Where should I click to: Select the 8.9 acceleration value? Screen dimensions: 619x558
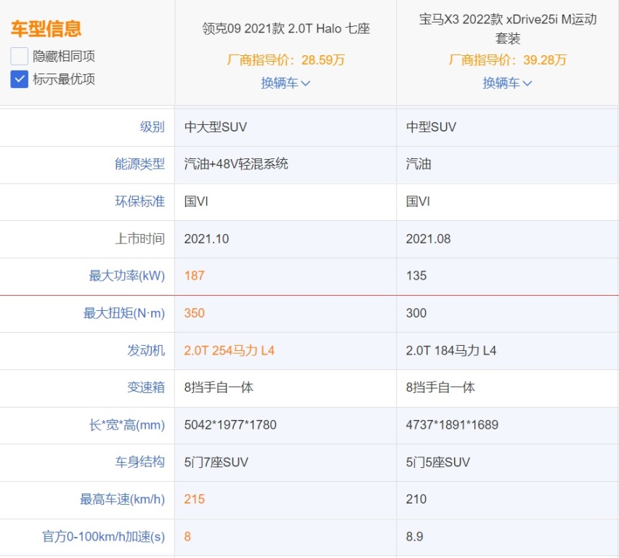[x=415, y=537]
